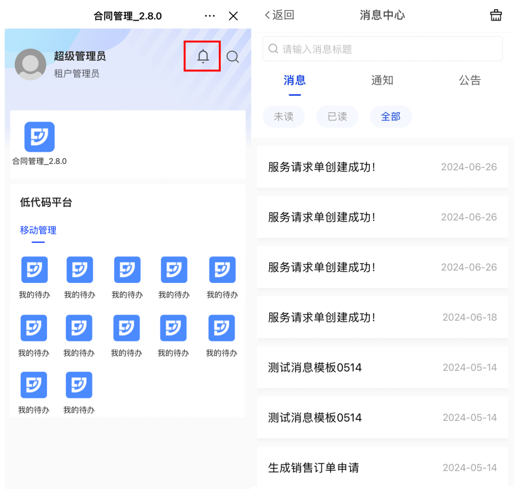This screenshot has height=489, width=518.
Task: Click the search magnifier beside the bell
Action: 233,57
